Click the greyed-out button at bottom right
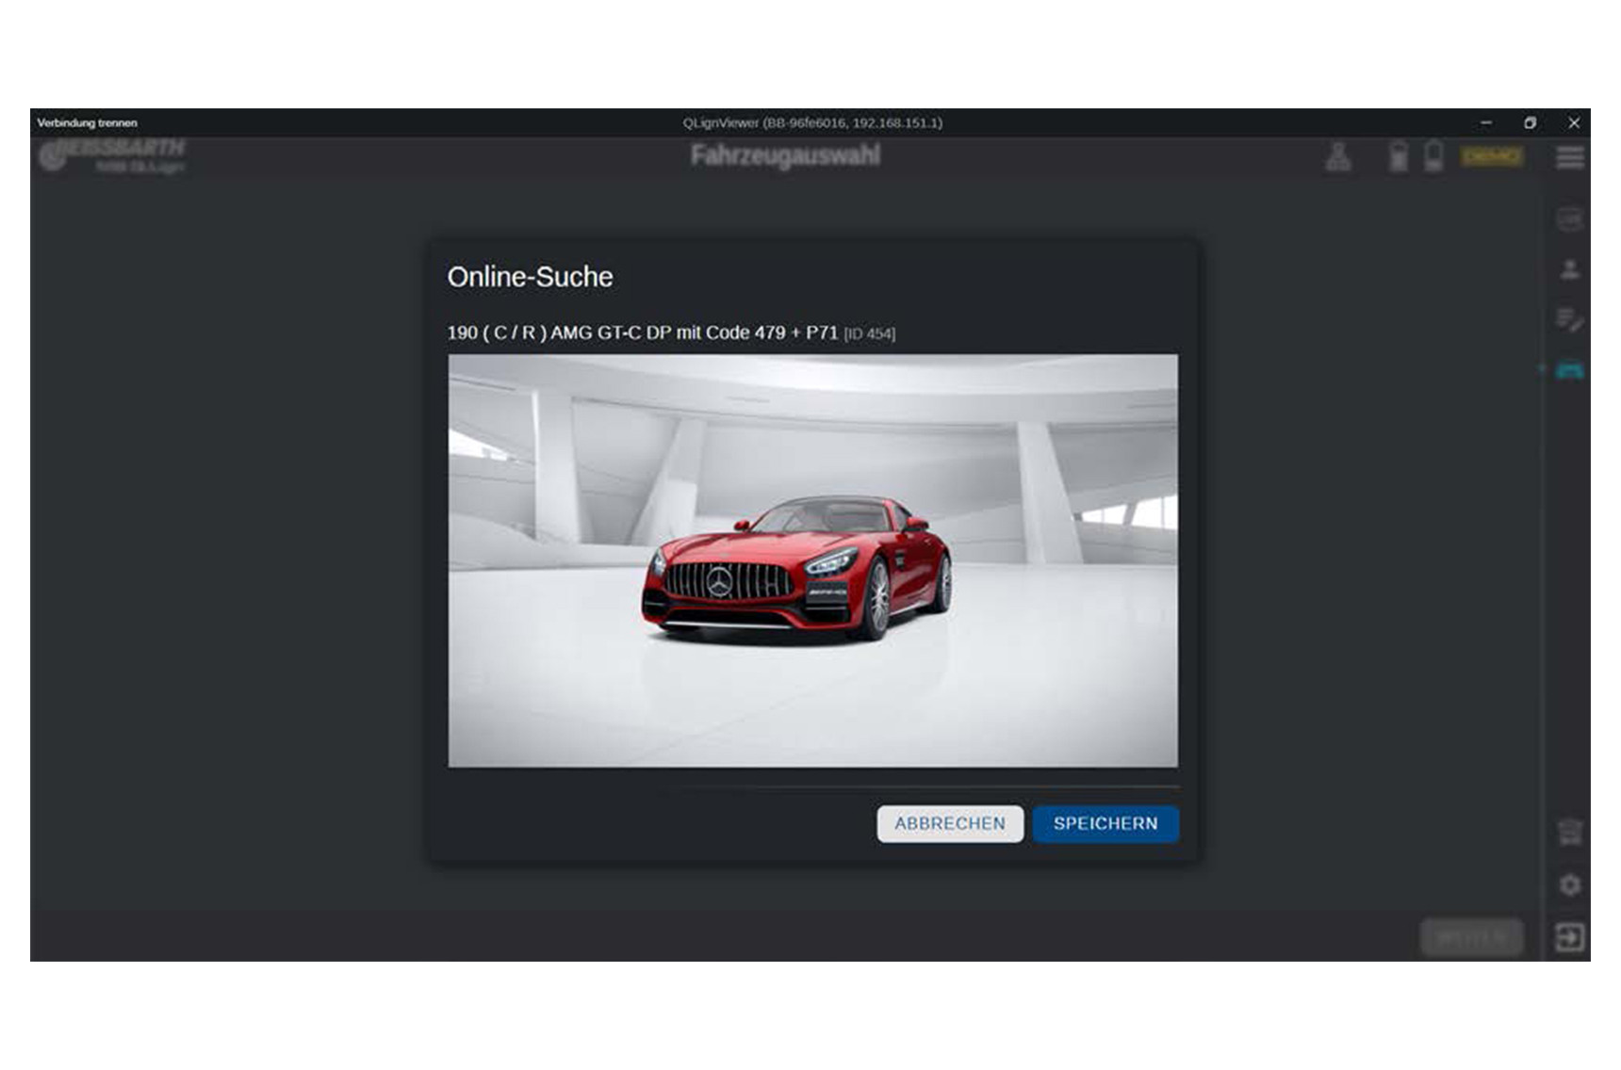This screenshot has width=1621, height=1070. click(x=1471, y=937)
